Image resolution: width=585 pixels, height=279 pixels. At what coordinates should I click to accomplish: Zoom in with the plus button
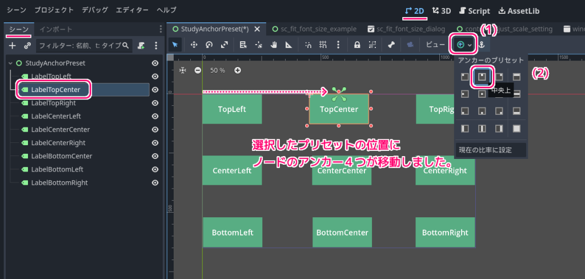[237, 70]
